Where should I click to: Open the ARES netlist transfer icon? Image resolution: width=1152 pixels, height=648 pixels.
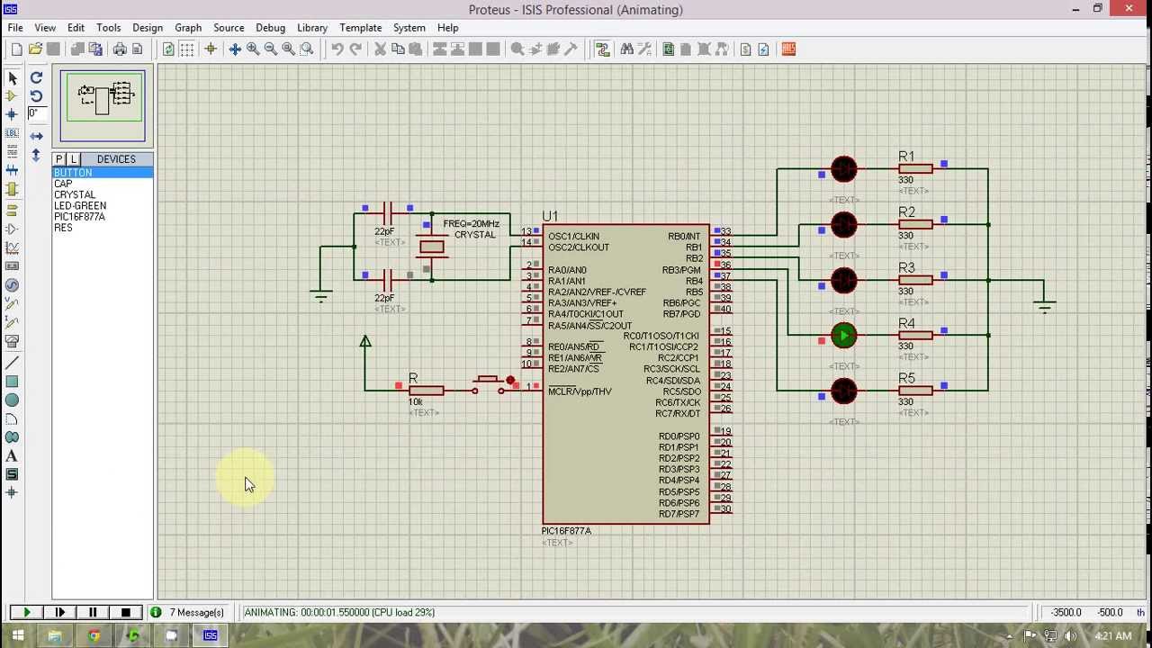click(788, 49)
